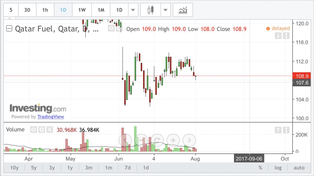Zoom in with plus button
The width and height of the screenshot is (314, 176).
[x=173, y=140]
